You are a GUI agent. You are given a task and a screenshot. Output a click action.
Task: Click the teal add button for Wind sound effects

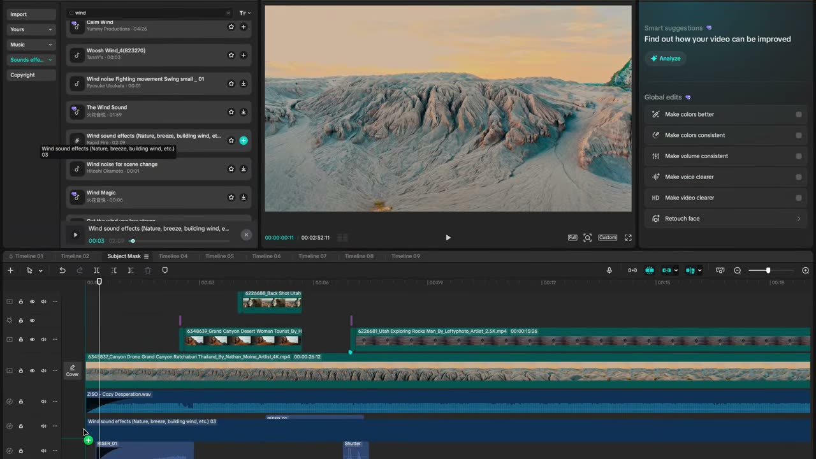coord(244,140)
